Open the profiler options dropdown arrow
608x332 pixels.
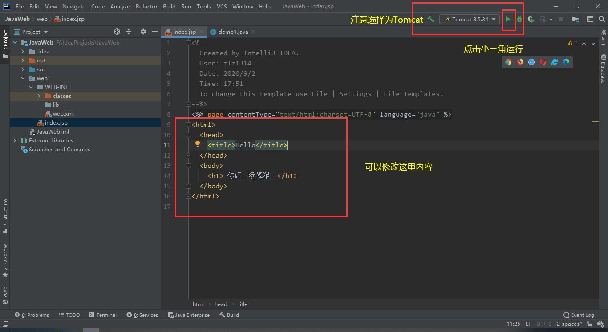pos(551,20)
